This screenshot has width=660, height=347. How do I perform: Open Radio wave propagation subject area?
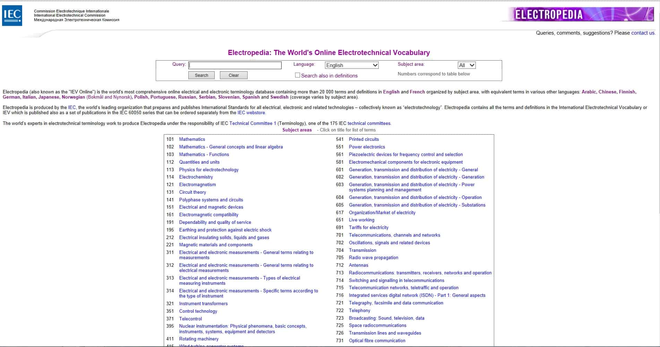click(x=374, y=257)
